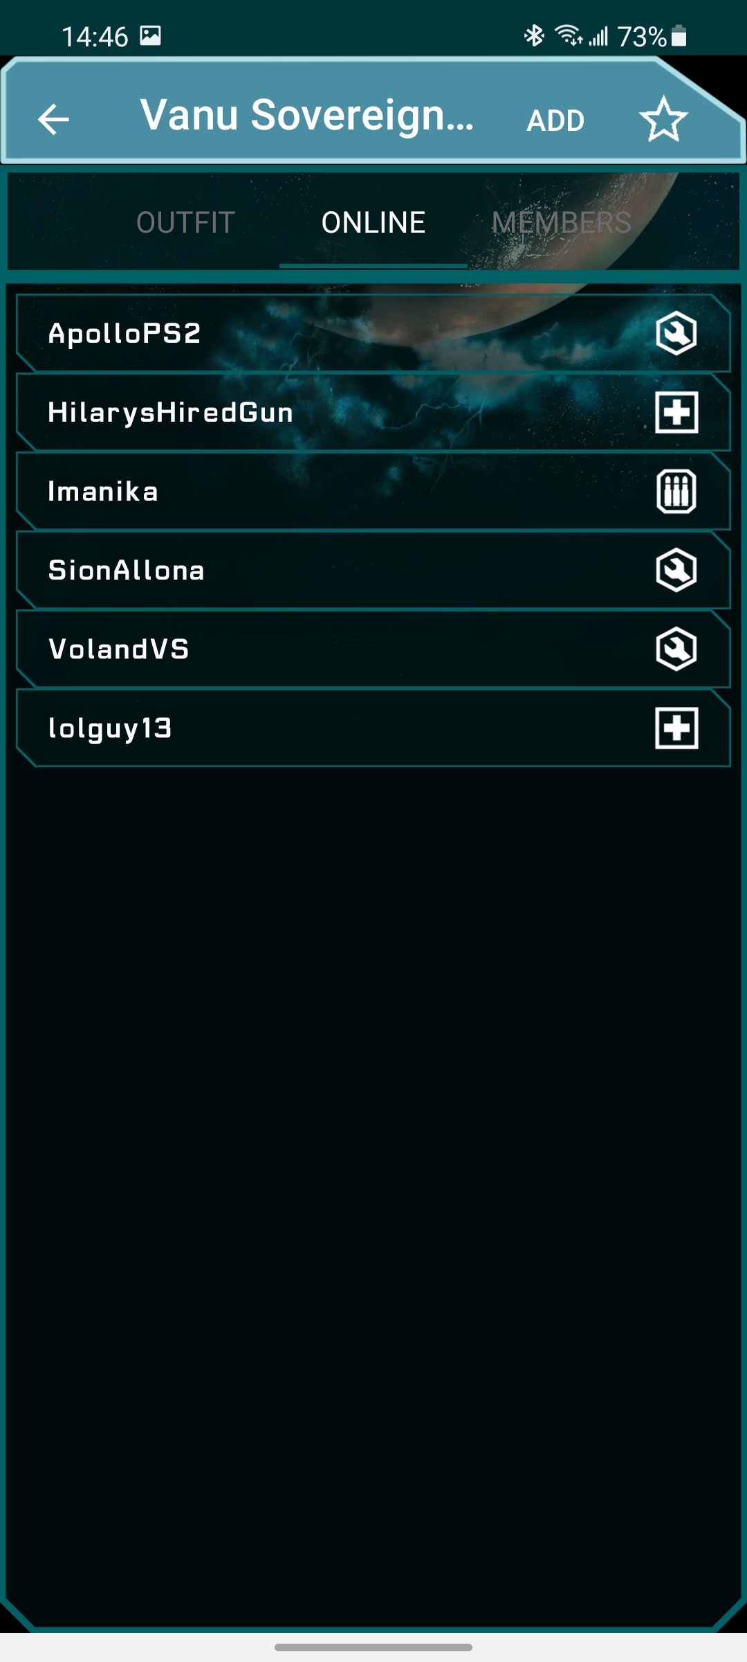Screen dimensions: 747x1662
Task: Select the Imanika member row
Action: [x=373, y=491]
